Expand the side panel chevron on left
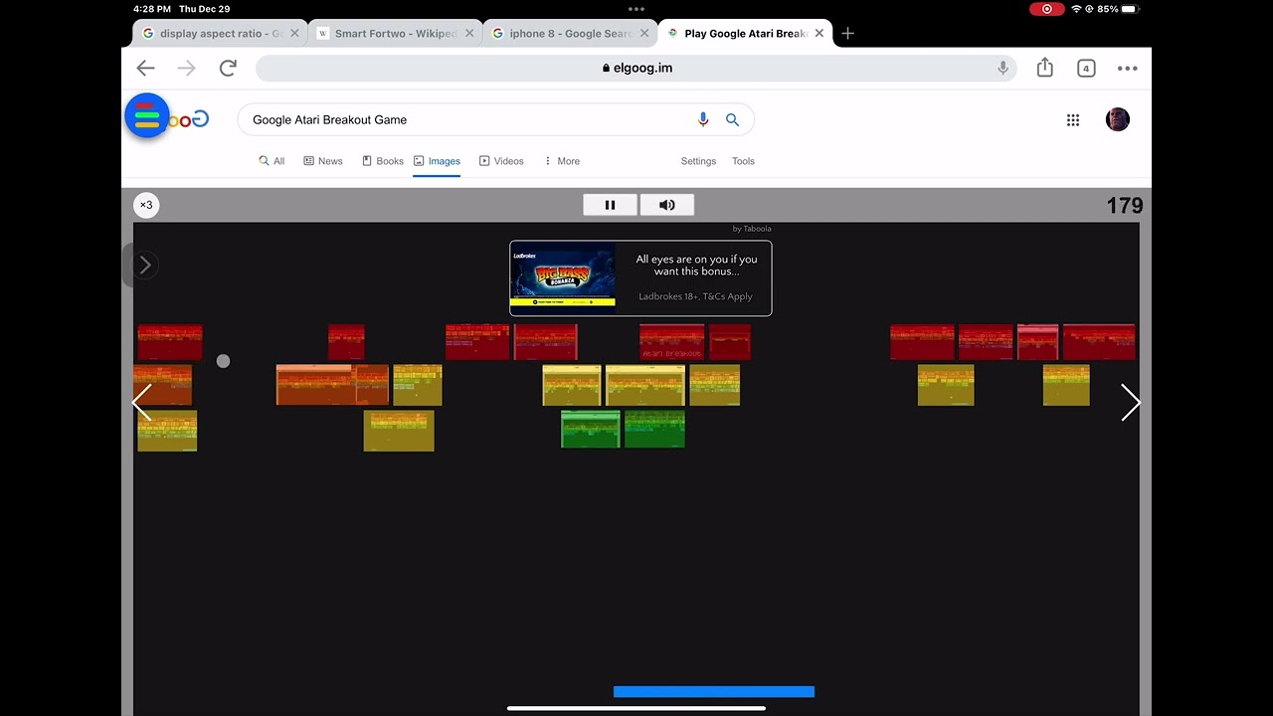This screenshot has width=1273, height=716. tap(145, 265)
